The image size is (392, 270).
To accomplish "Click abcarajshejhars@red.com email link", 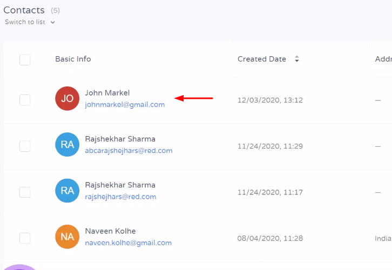I will click(x=129, y=151).
